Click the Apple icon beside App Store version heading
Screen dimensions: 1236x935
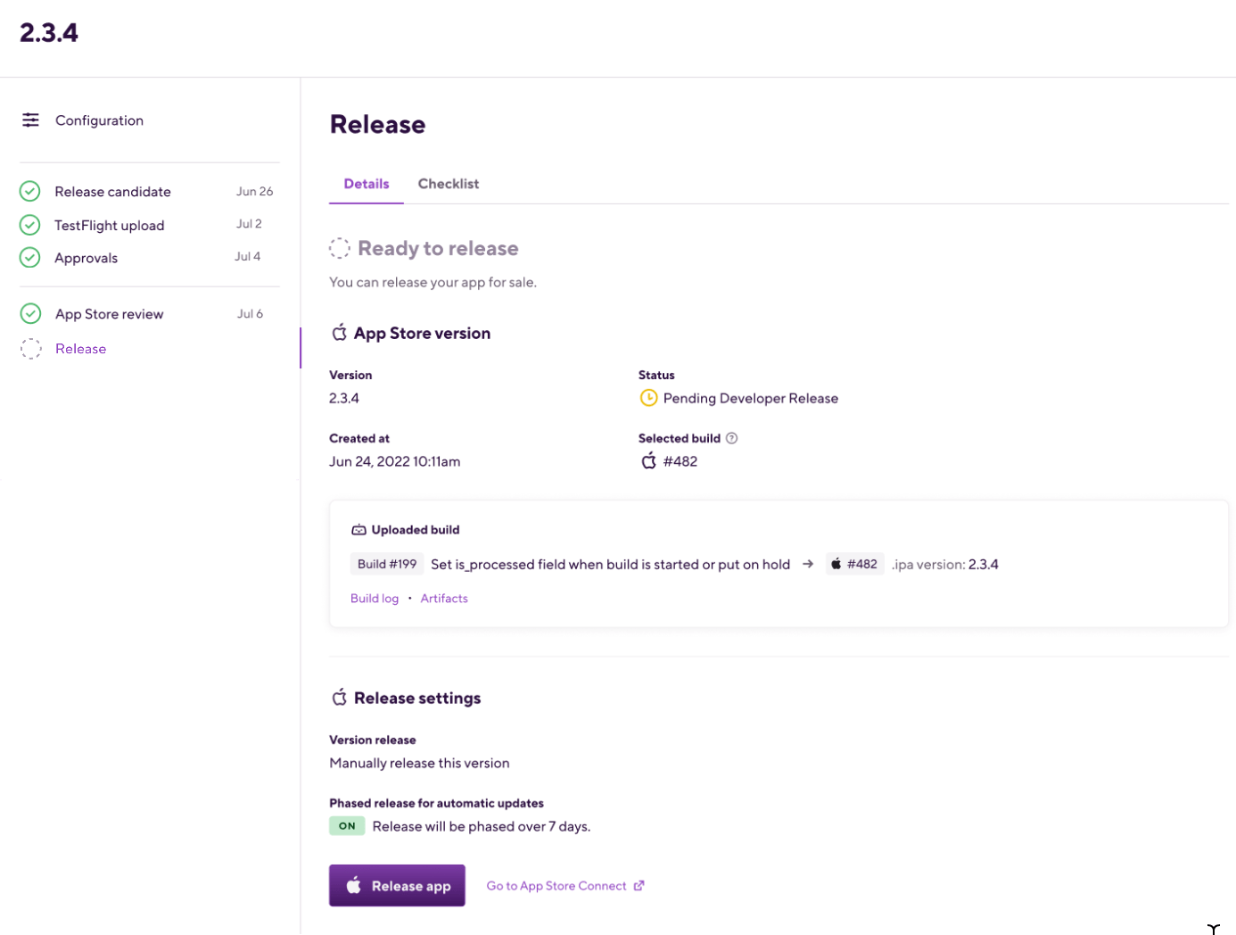point(339,332)
